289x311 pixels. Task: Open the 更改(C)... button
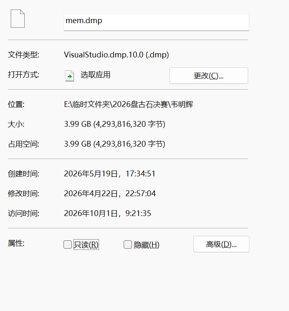click(209, 76)
